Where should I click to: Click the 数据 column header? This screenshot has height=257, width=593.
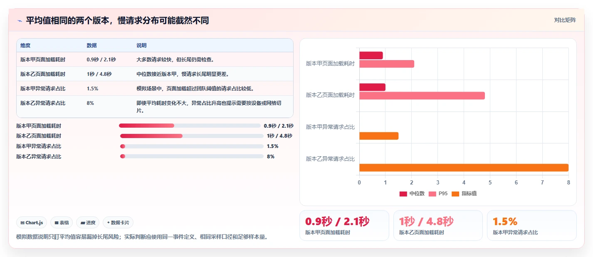tap(91, 46)
